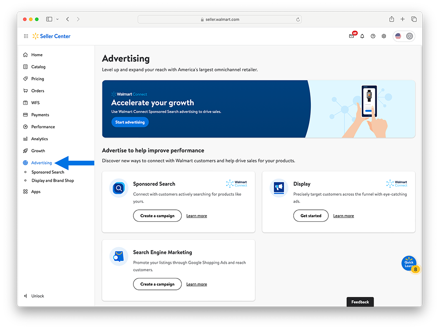
Task: Learn more about Sponsored Search
Action: tap(197, 216)
